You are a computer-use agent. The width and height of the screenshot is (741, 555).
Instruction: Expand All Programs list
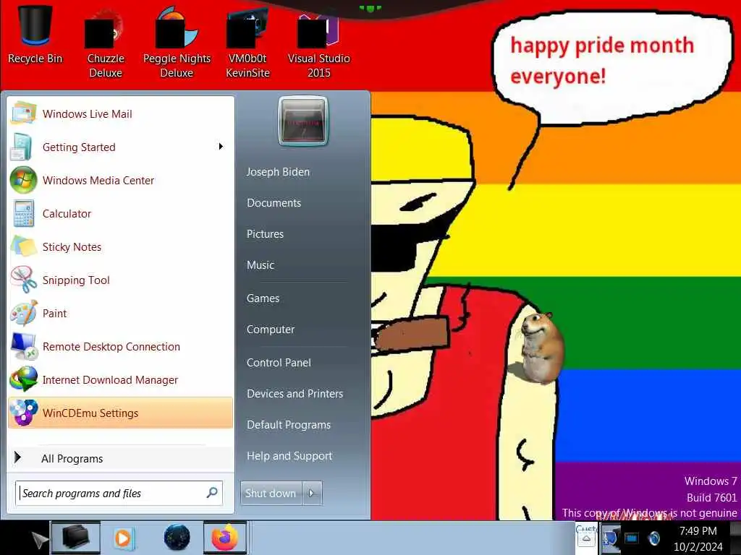120,458
